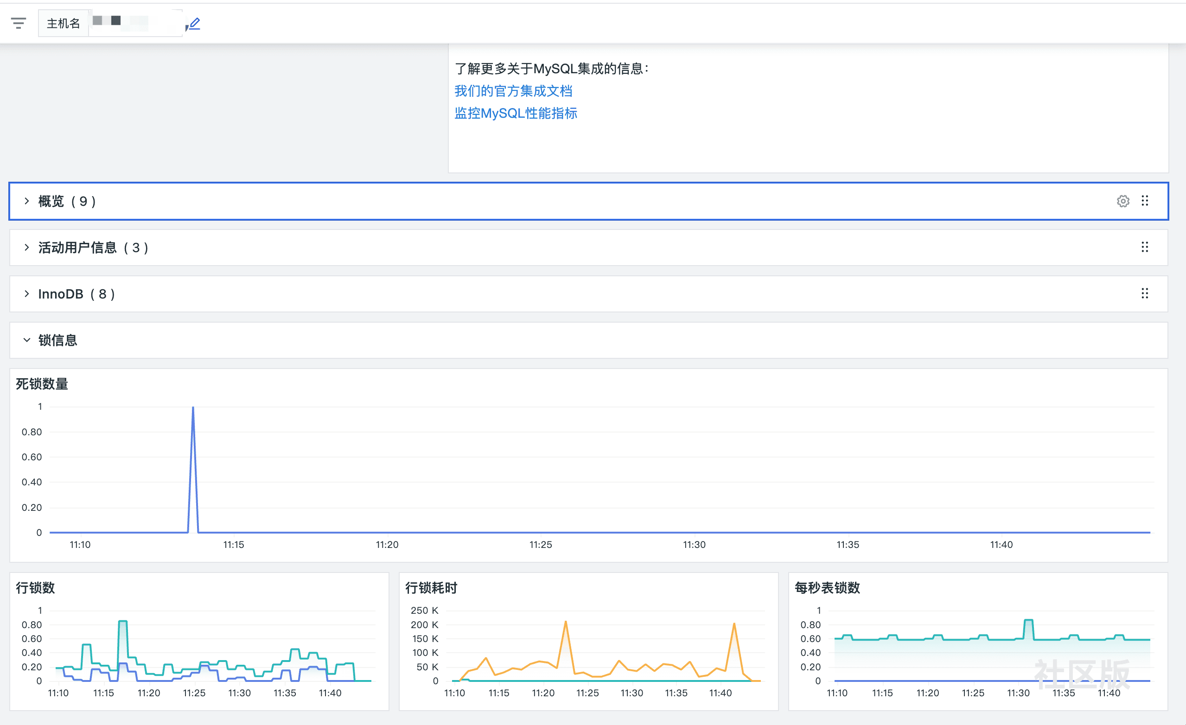Click the 主机名 label tag
The image size is (1186, 725).
click(x=63, y=23)
